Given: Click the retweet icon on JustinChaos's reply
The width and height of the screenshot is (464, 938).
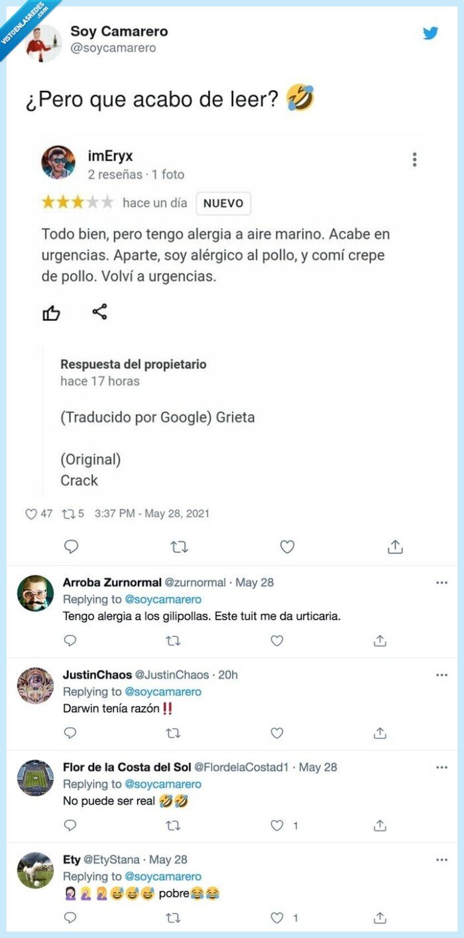Looking at the screenshot, I should pos(174,733).
